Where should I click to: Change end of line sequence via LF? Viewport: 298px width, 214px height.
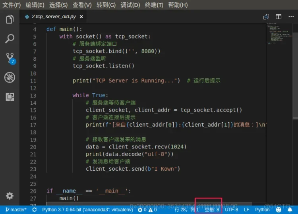(246, 210)
